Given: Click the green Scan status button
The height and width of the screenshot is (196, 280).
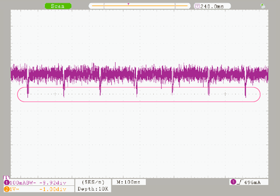Looking at the screenshot, I should [58, 6].
